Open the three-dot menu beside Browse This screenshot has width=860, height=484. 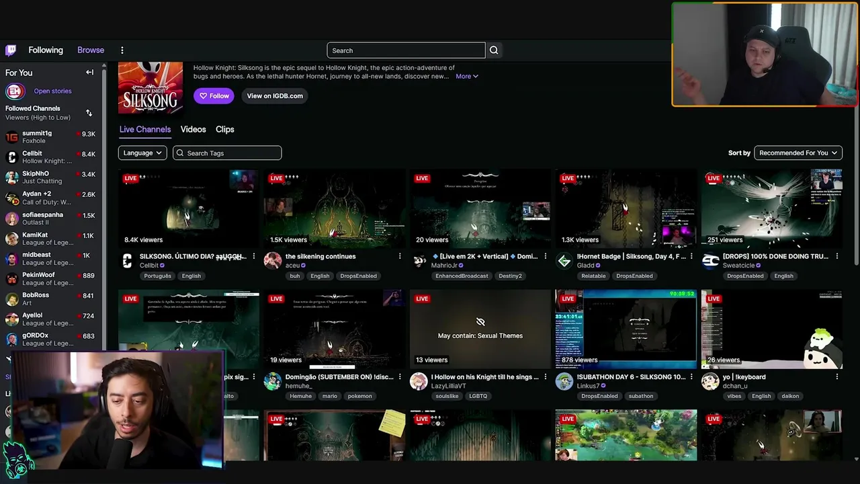click(x=122, y=50)
